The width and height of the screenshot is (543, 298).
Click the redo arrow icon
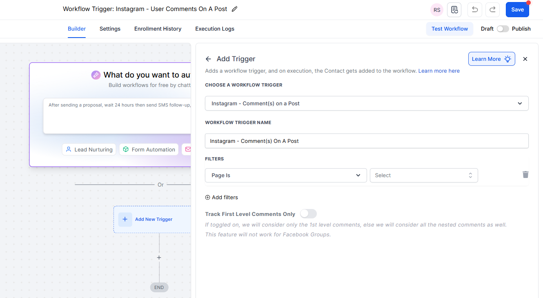point(492,10)
